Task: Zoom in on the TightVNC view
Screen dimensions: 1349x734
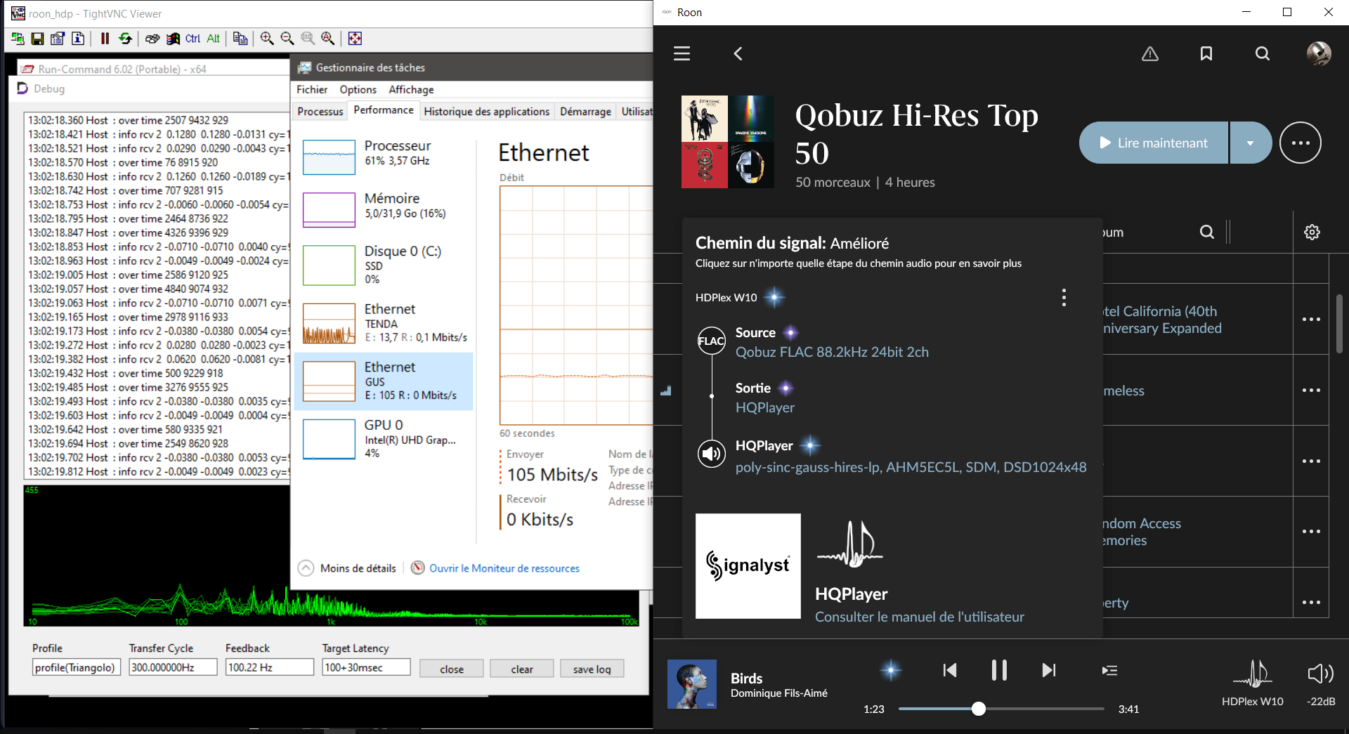Action: (x=267, y=39)
